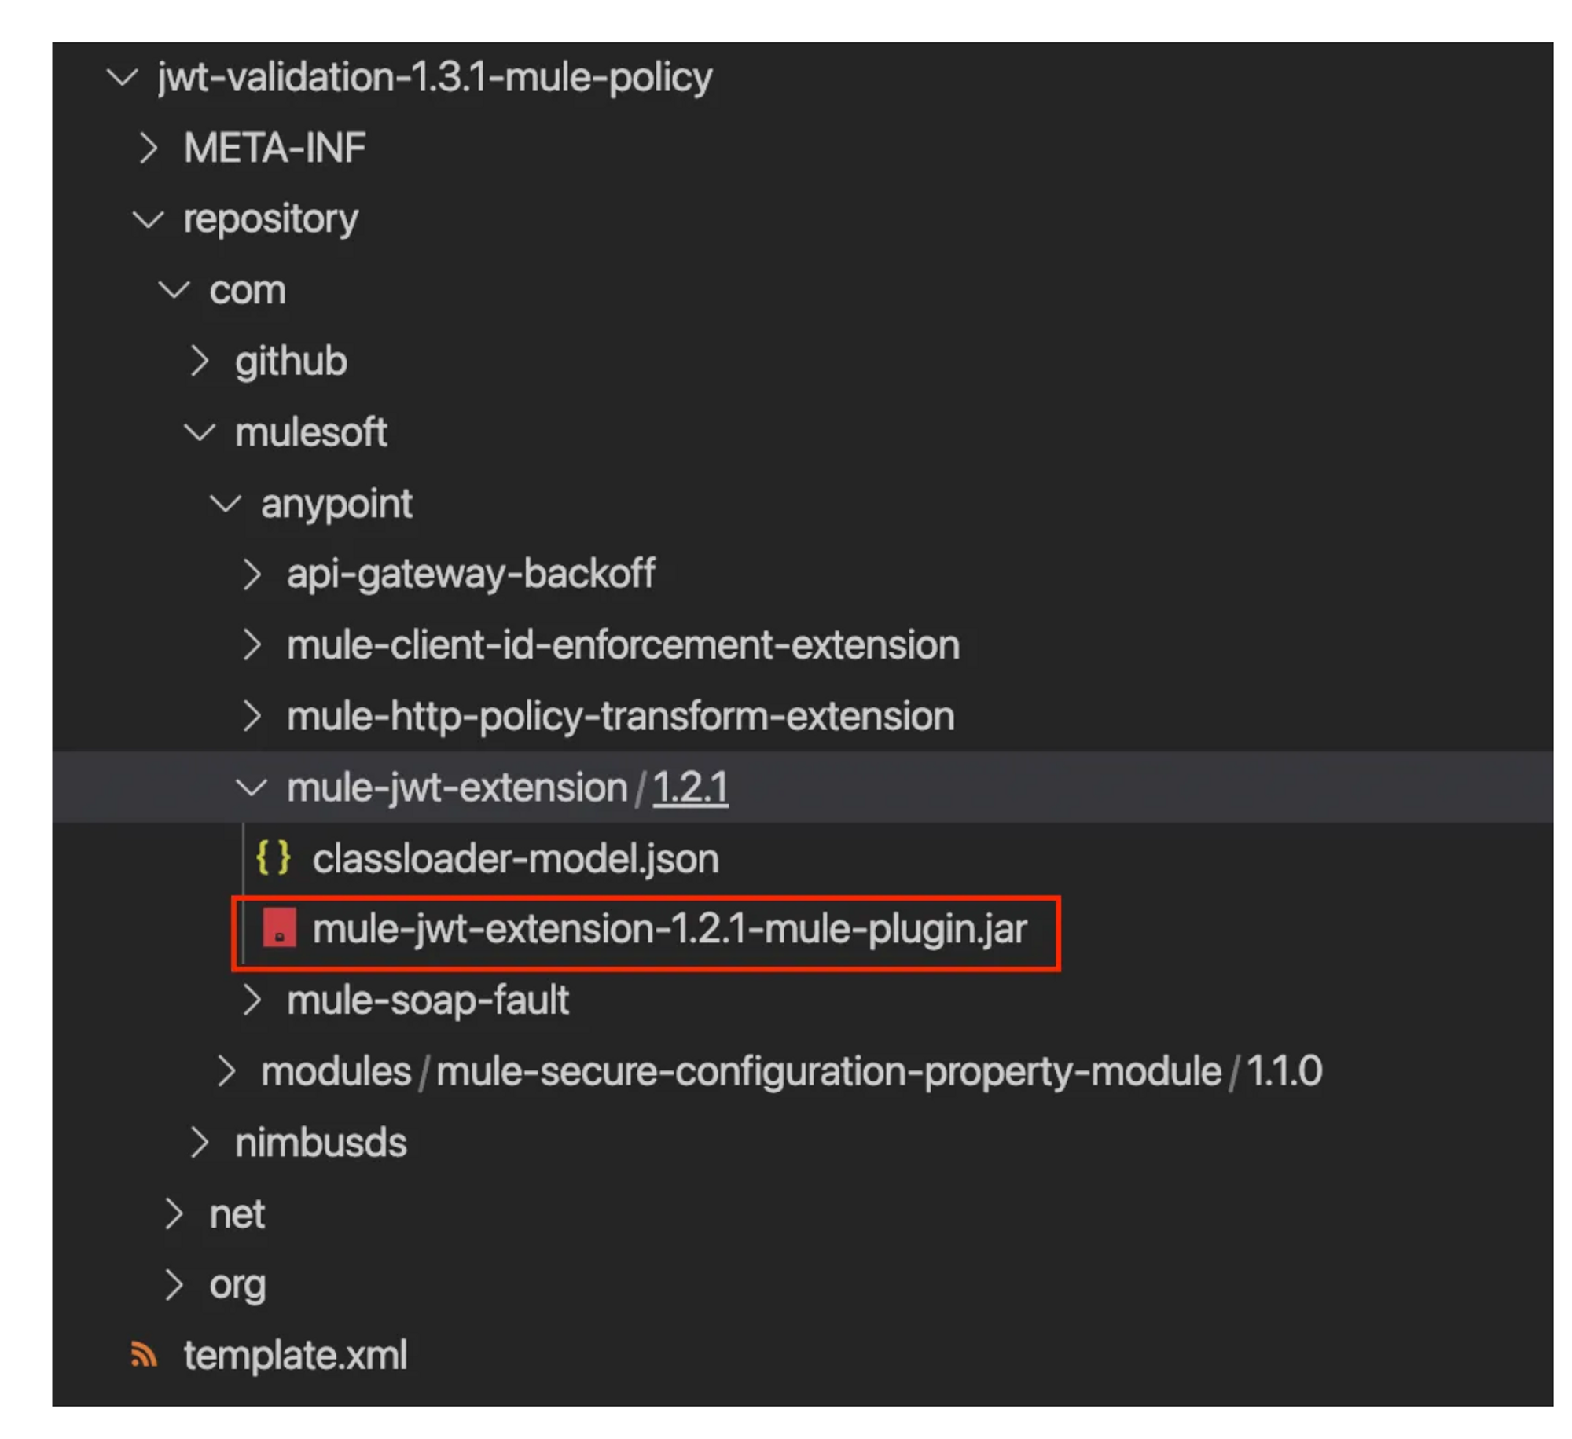Select the mule-http-policy-transform-extension folder
The image size is (1572, 1439).
point(620,716)
